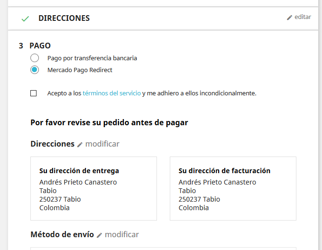
Task: Open the términos del servicio link
Action: (112, 93)
